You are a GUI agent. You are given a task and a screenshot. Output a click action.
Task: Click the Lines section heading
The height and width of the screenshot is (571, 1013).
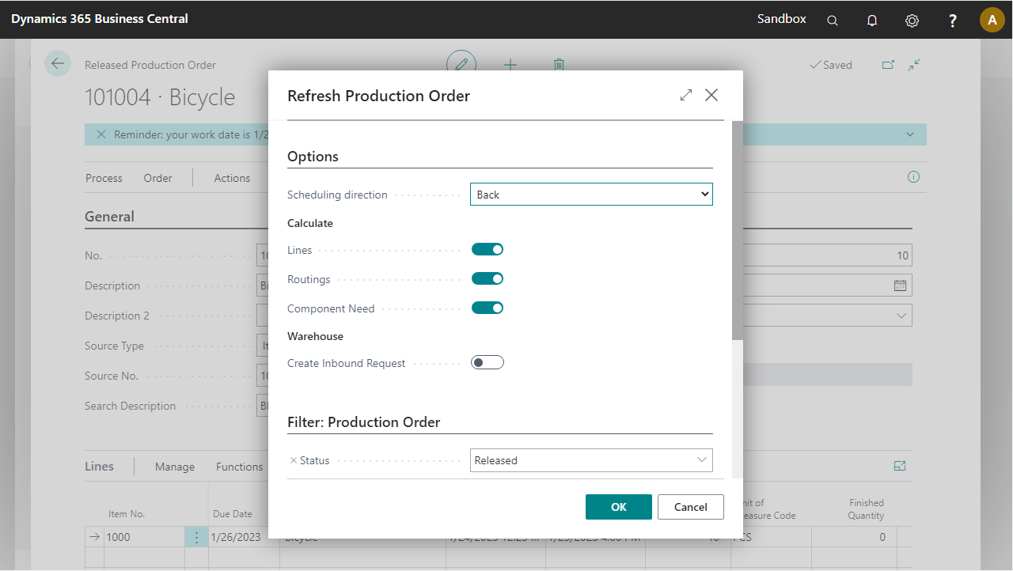[x=99, y=467]
